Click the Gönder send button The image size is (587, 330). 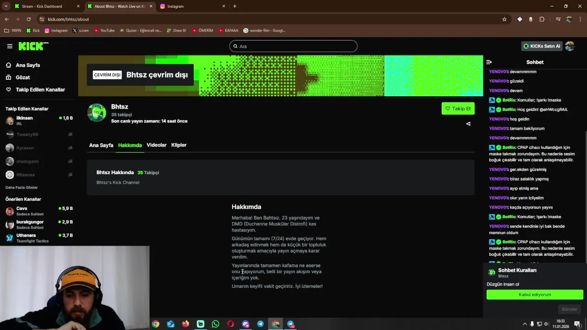tap(570, 309)
